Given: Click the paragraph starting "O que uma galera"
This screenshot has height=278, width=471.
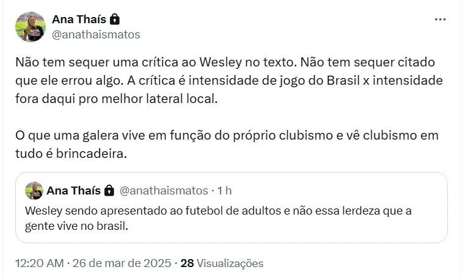Looking at the screenshot, I should coord(226,135).
